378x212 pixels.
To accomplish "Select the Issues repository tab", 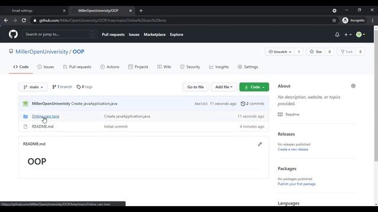I will point(45,67).
